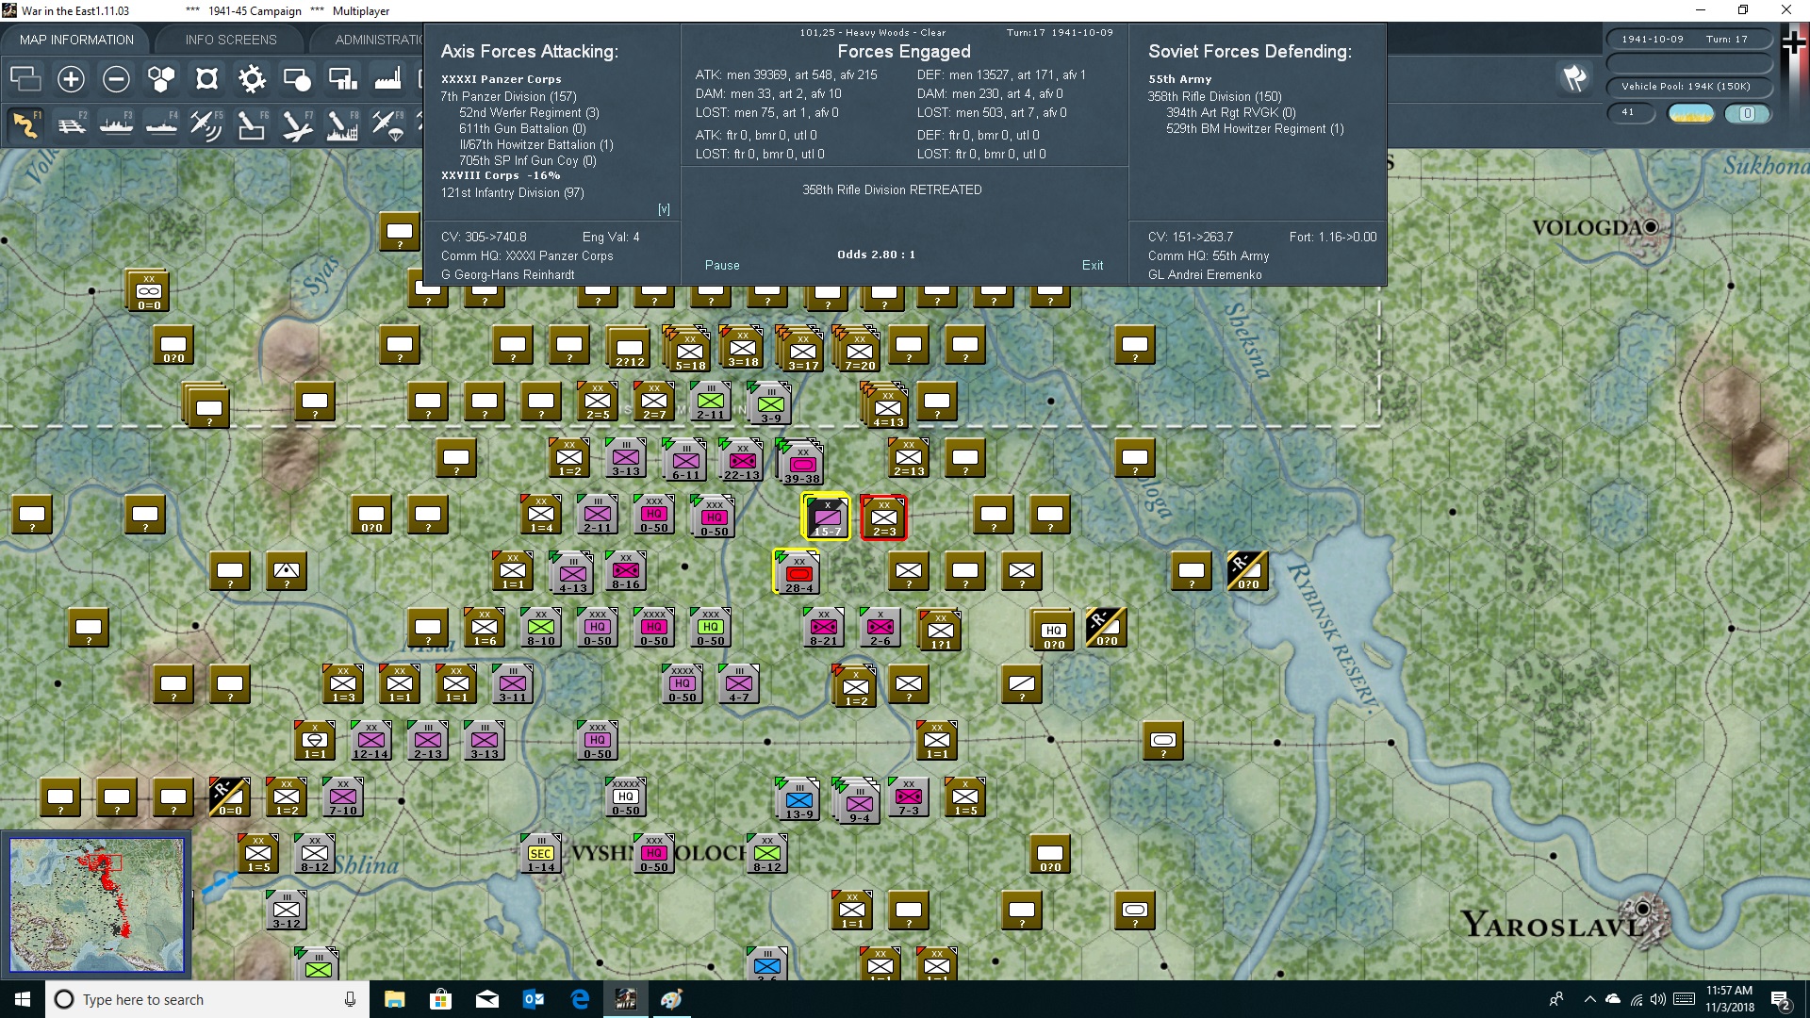The width and height of the screenshot is (1810, 1018).
Task: Select the 28-4 red panzer counter
Action: point(798,572)
